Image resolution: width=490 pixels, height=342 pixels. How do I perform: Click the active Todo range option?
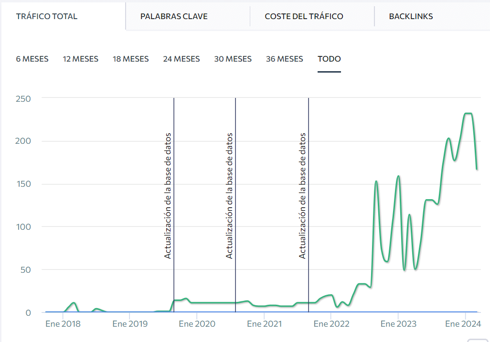click(329, 59)
